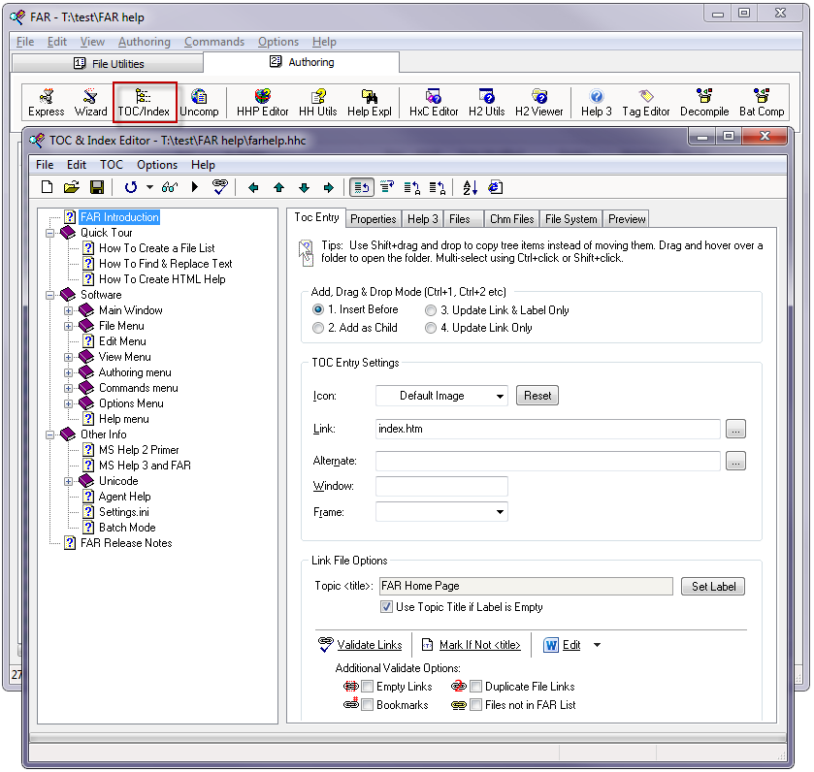This screenshot has width=814, height=772.
Task: Click the Save icon in TOC editor
Action: [97, 187]
